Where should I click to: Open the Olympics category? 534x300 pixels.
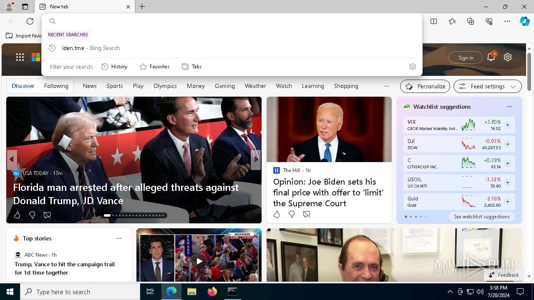(165, 86)
